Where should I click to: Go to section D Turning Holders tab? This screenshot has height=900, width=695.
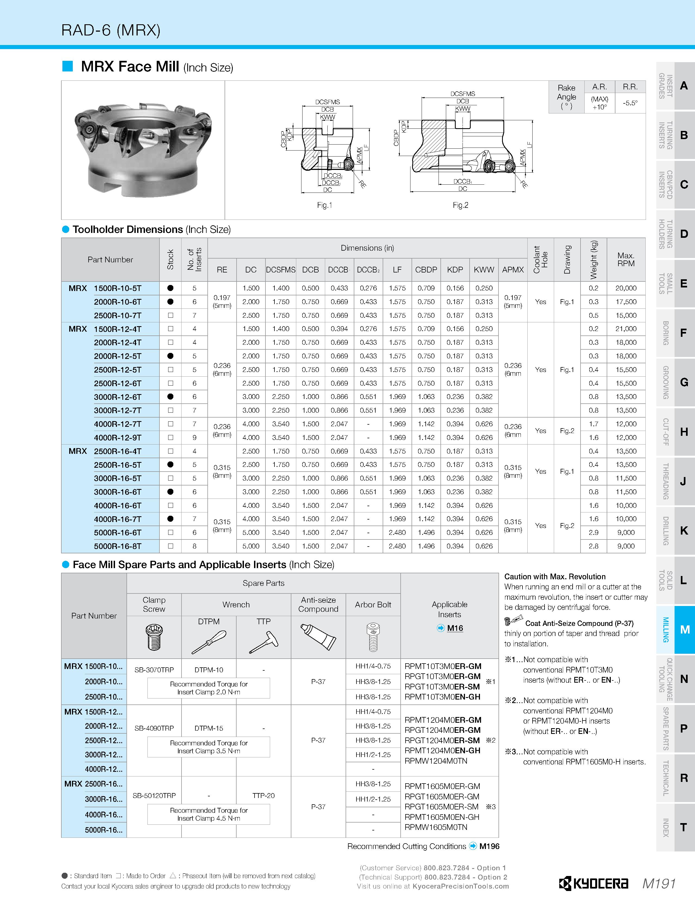pos(675,234)
